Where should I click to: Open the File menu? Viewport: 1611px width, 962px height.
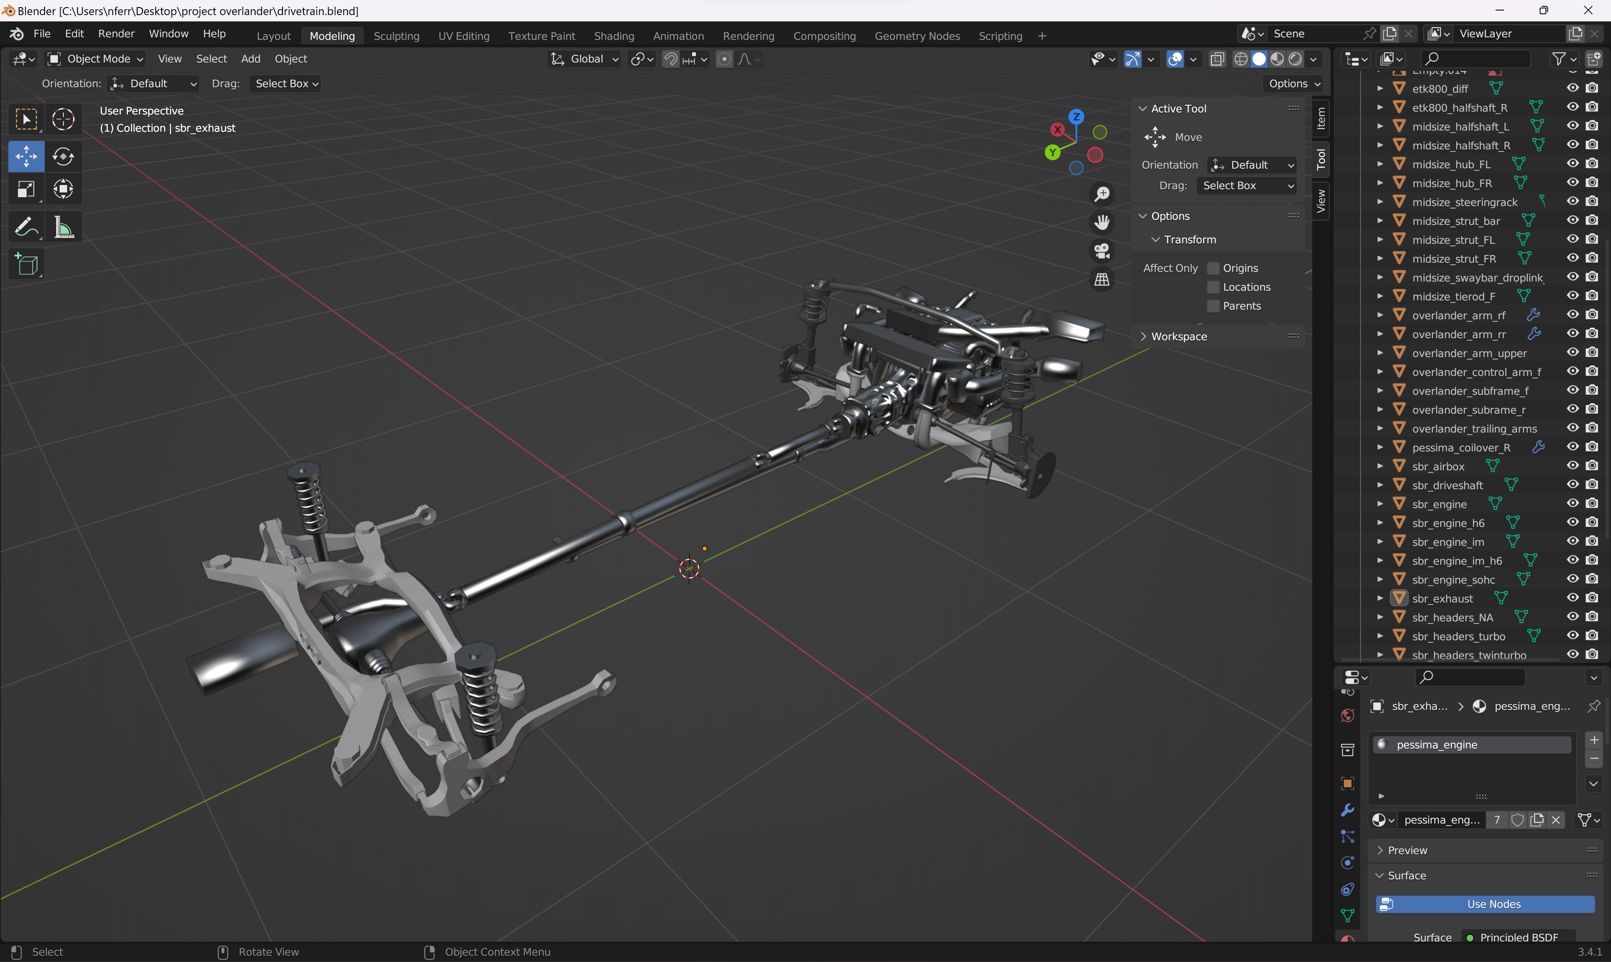[42, 34]
